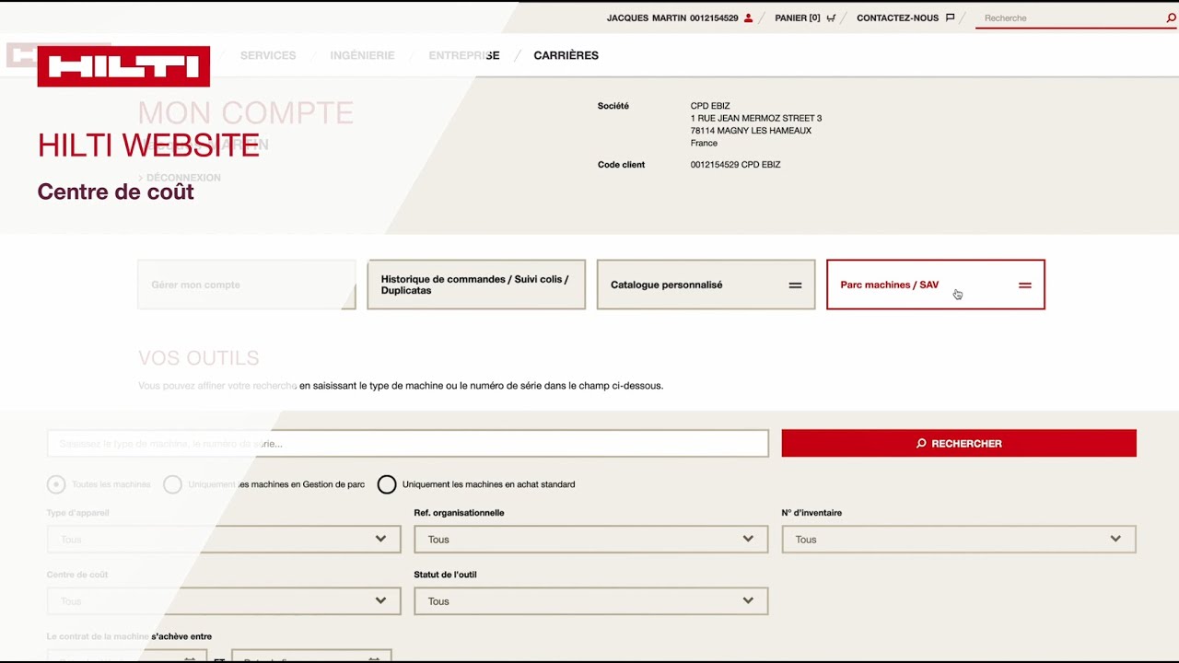Click the flag icon beside Contactez-nous
The width and height of the screenshot is (1179, 663).
[x=950, y=17]
